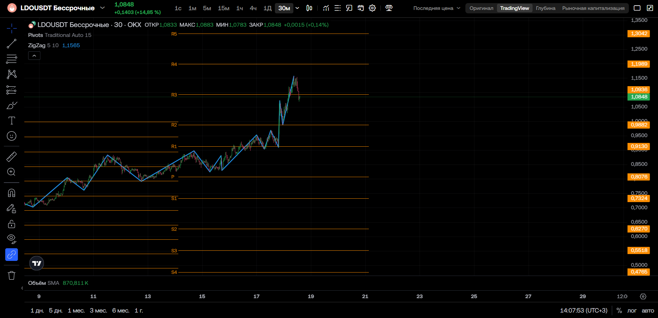Set chart range to 6 мес.

tap(121, 310)
